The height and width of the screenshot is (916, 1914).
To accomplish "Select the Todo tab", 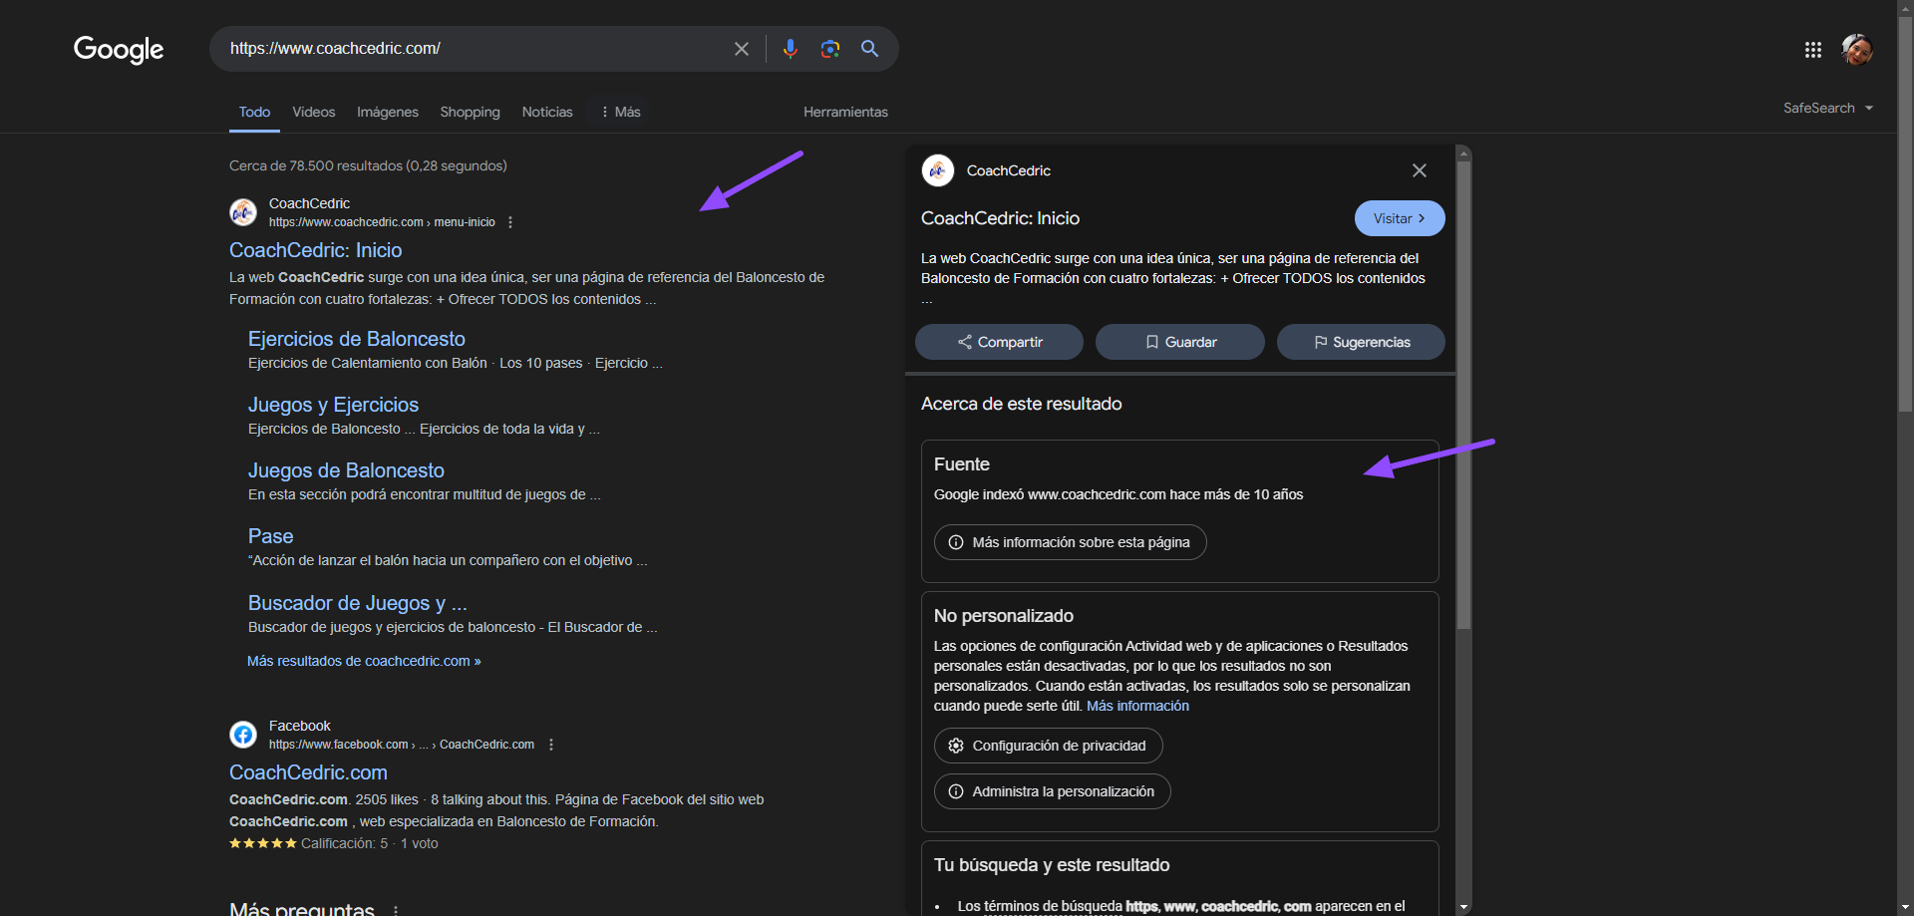I will [x=254, y=112].
